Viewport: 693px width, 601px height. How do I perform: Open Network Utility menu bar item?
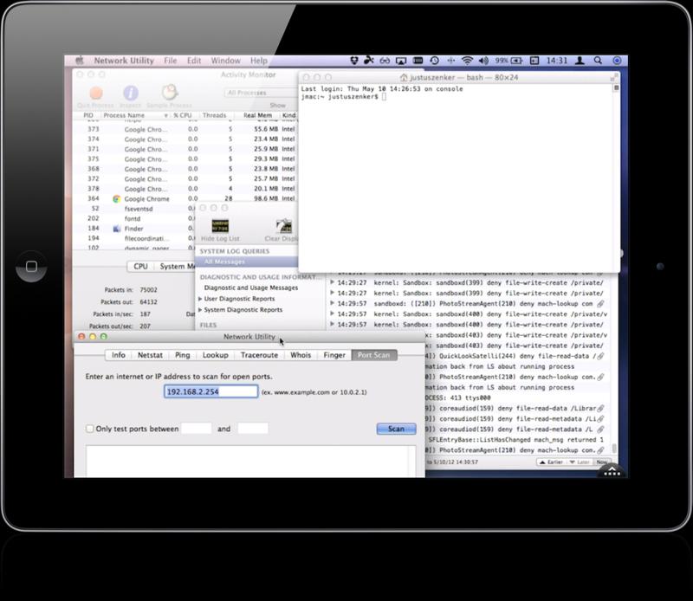click(124, 61)
